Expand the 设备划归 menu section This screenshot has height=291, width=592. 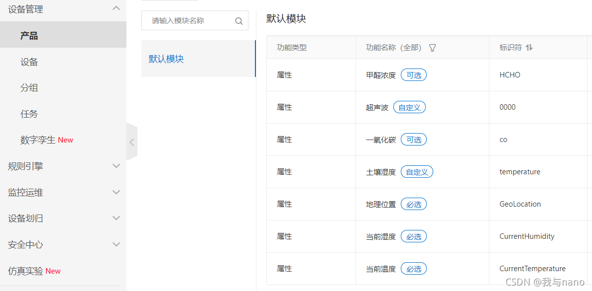click(117, 218)
